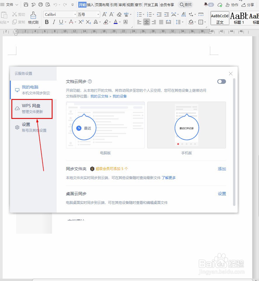Switch to the 页面布局 ribbon tab
The image size is (259, 281).
click(x=102, y=5)
